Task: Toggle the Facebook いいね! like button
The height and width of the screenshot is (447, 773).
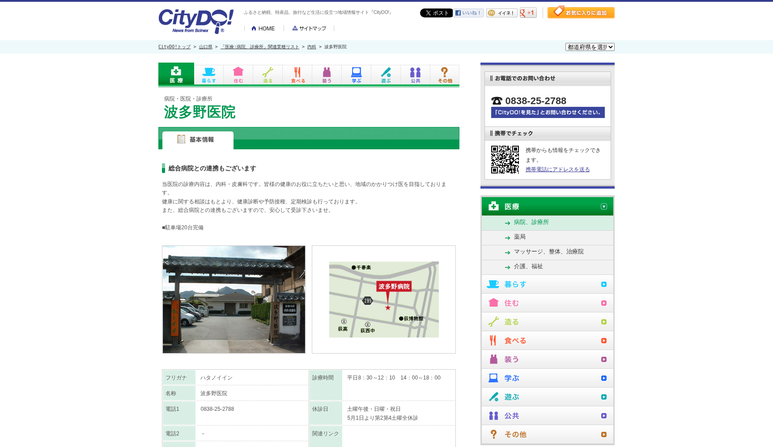Action: (x=469, y=13)
